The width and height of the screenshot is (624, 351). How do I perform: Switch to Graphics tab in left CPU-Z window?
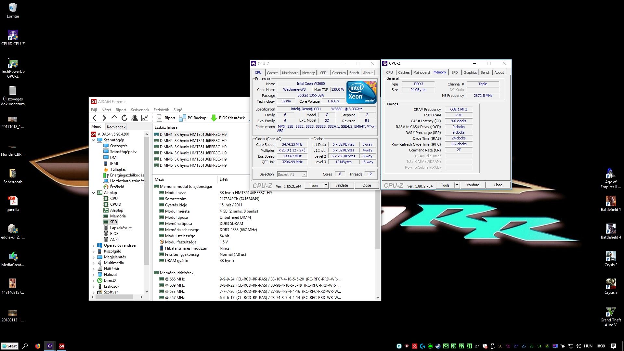click(339, 73)
